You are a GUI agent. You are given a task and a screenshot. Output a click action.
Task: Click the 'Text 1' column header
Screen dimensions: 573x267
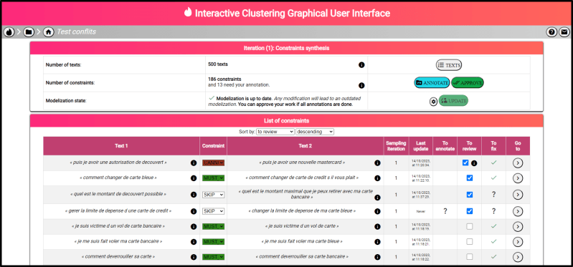tap(121, 146)
